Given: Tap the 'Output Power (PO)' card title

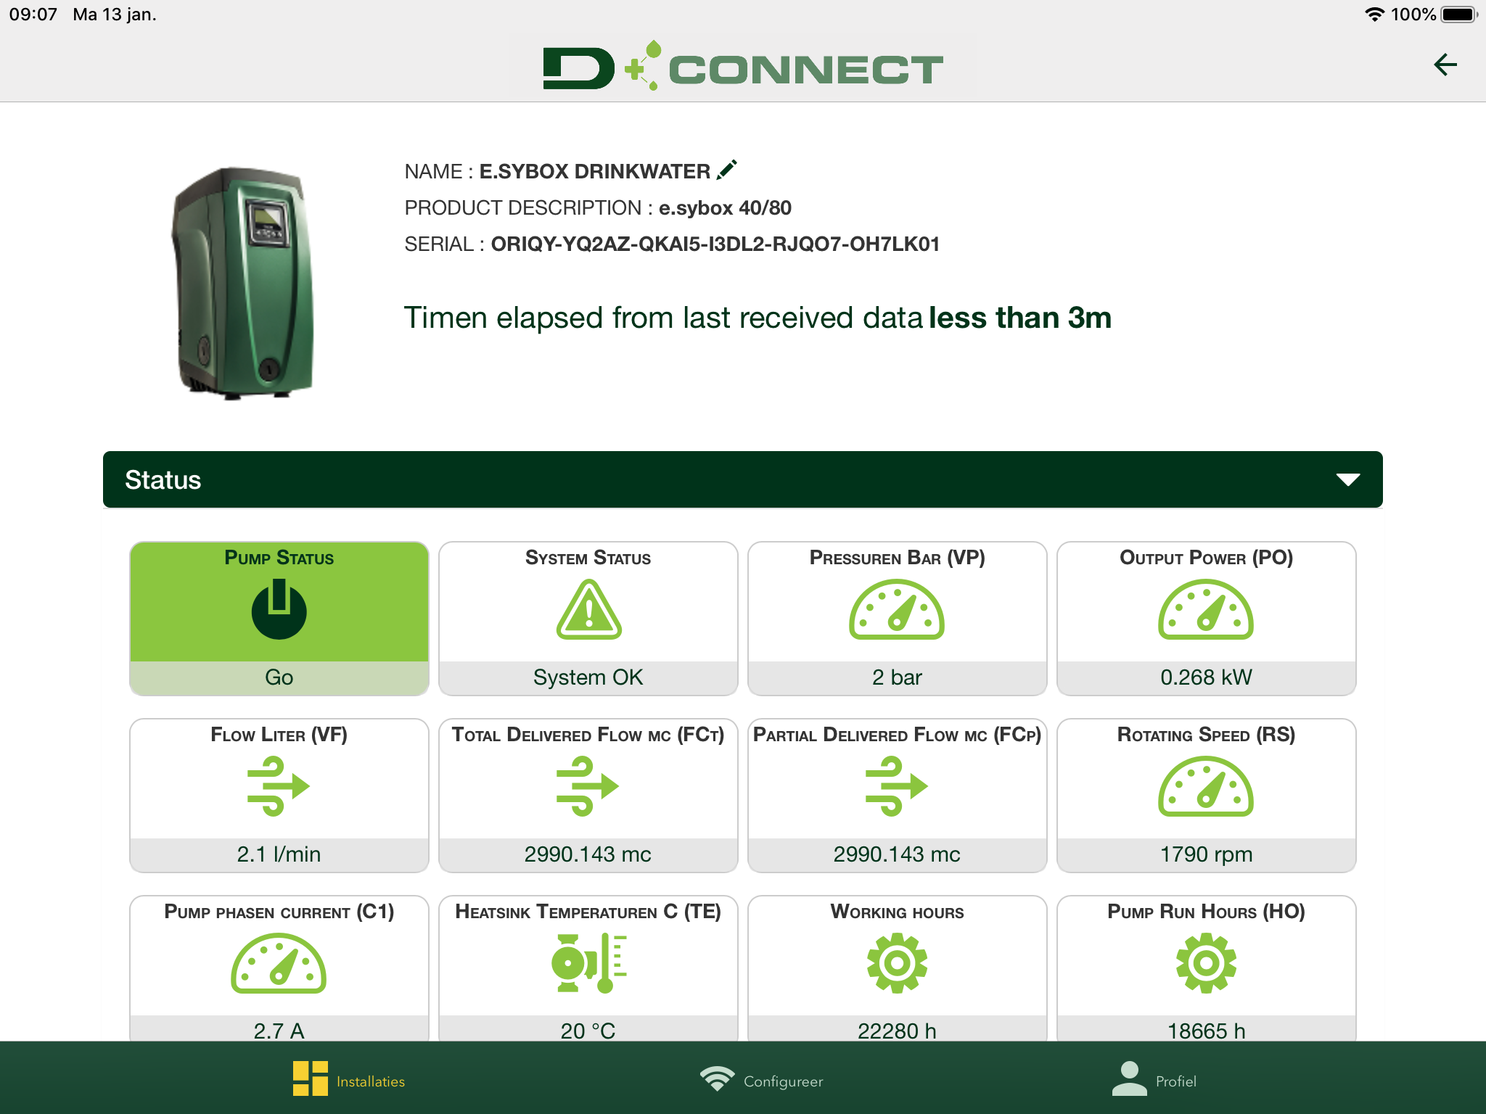Looking at the screenshot, I should coord(1206,558).
